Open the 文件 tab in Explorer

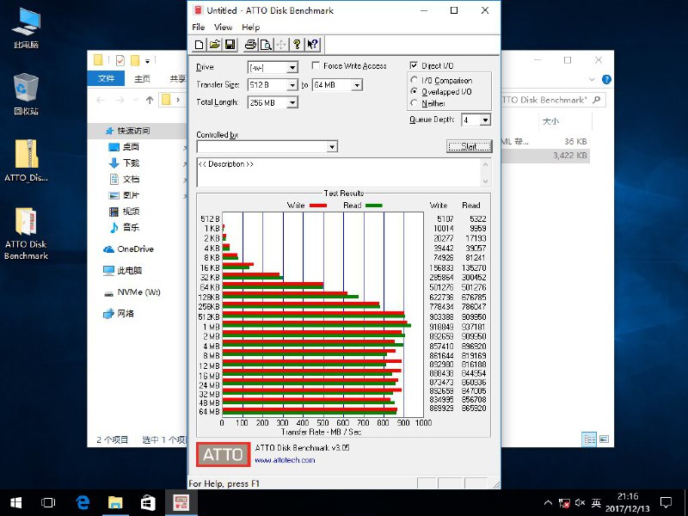pos(106,78)
